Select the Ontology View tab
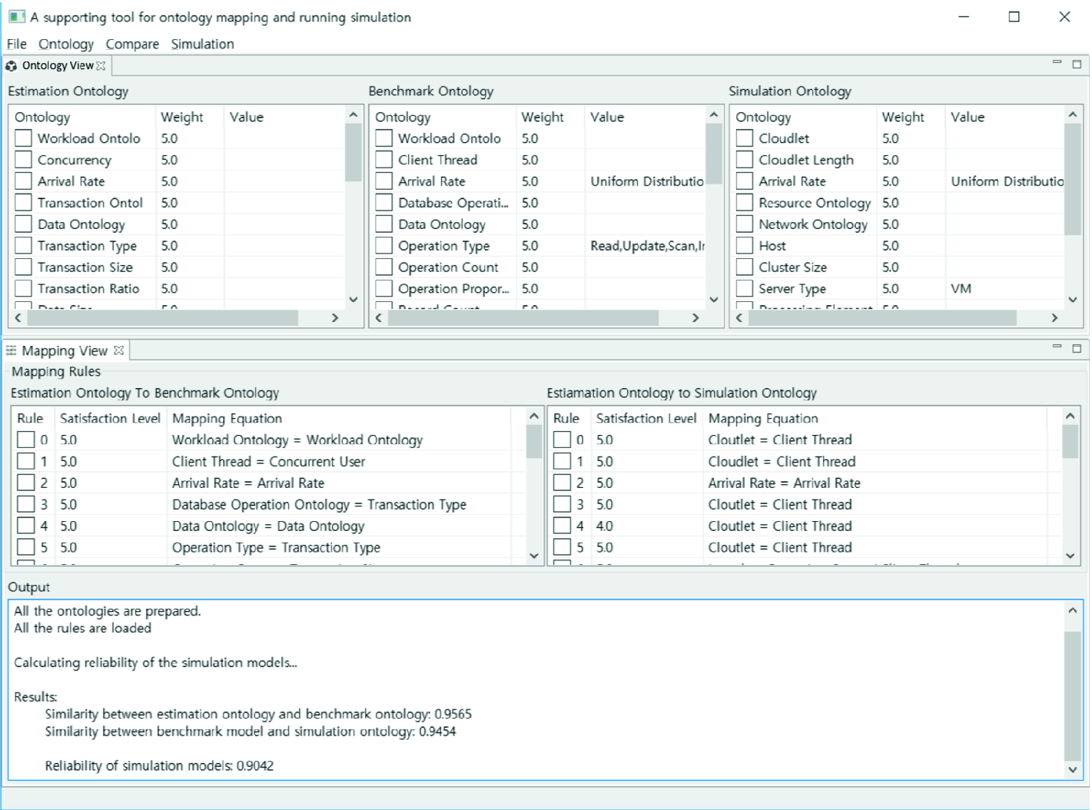This screenshot has height=810, width=1092. [58, 65]
